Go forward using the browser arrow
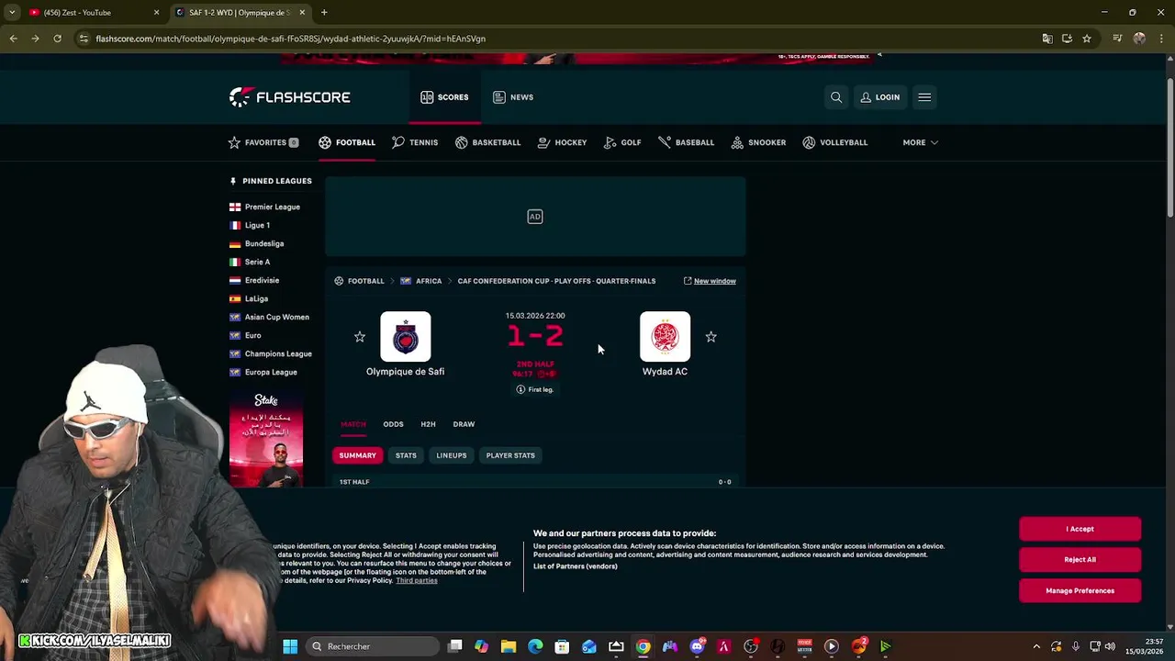This screenshot has width=1175, height=661. tap(35, 39)
